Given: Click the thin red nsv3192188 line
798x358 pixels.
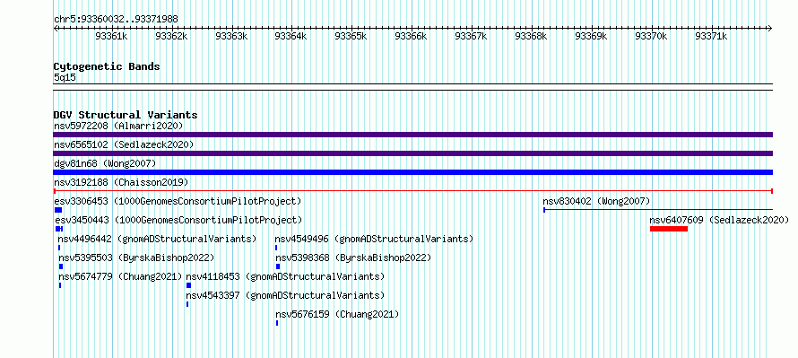Looking at the screenshot, I should (412, 191).
